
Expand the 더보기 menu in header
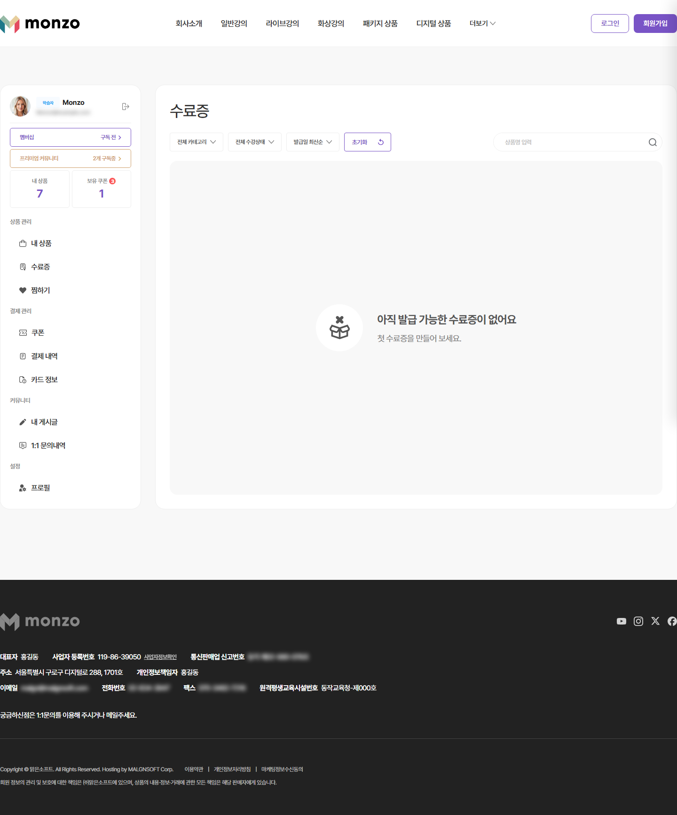pyautogui.click(x=482, y=24)
